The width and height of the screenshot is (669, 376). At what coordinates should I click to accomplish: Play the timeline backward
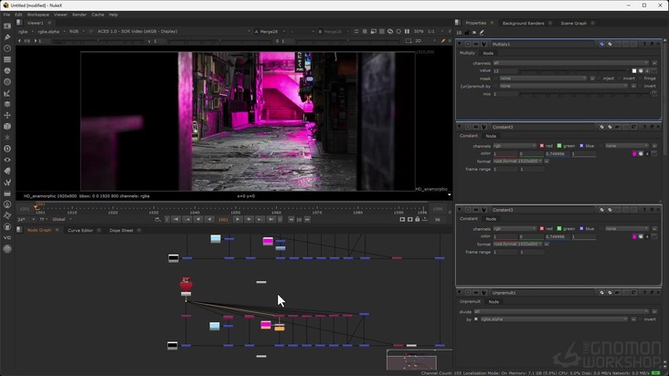coord(209,219)
